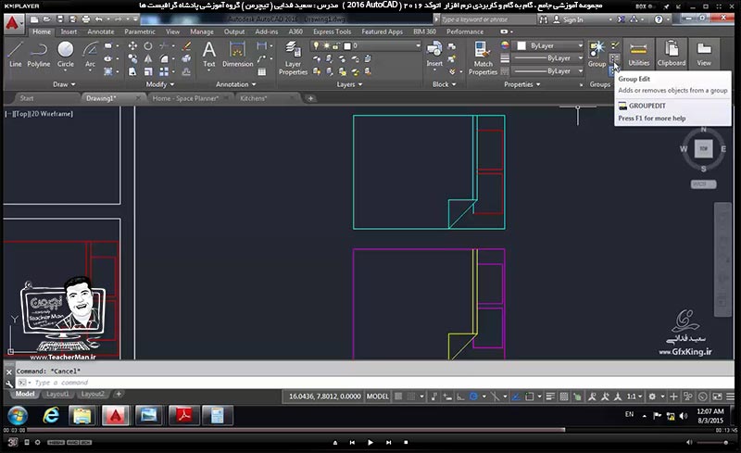Open the Clipboard panel
The image size is (741, 453).
(x=671, y=54)
